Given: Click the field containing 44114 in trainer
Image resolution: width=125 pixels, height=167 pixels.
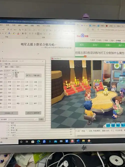Looking at the screenshot, I should point(7,74).
